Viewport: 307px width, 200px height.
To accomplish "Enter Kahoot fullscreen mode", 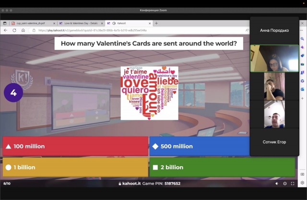I will click(x=293, y=184).
